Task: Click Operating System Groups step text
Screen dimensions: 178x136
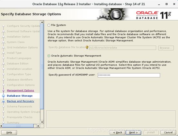Action: pos(23,112)
